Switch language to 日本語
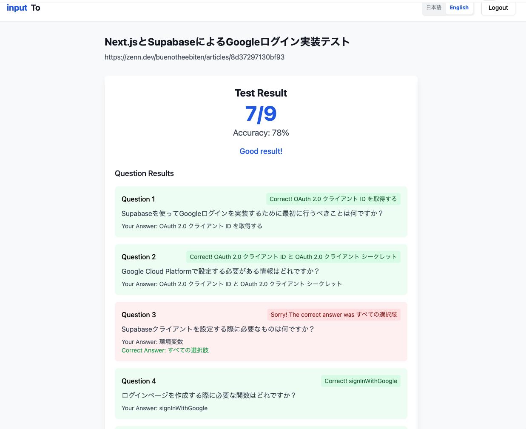 [x=434, y=8]
